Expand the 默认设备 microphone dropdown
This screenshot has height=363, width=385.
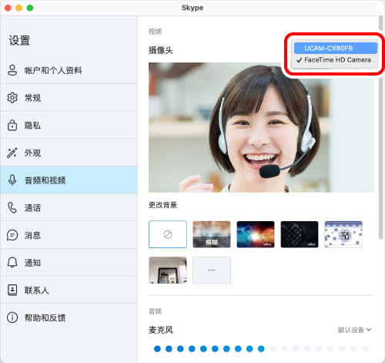tap(354, 330)
